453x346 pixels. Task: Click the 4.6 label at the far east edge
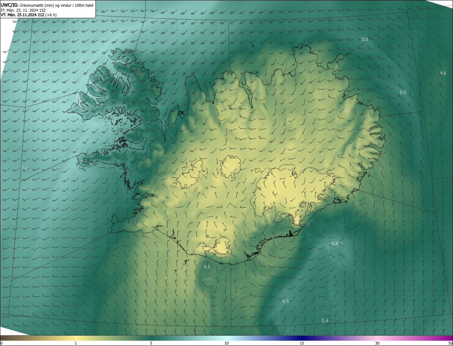pyautogui.click(x=443, y=73)
